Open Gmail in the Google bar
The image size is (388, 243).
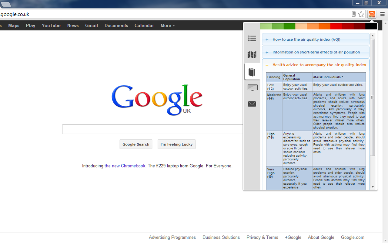click(x=92, y=26)
